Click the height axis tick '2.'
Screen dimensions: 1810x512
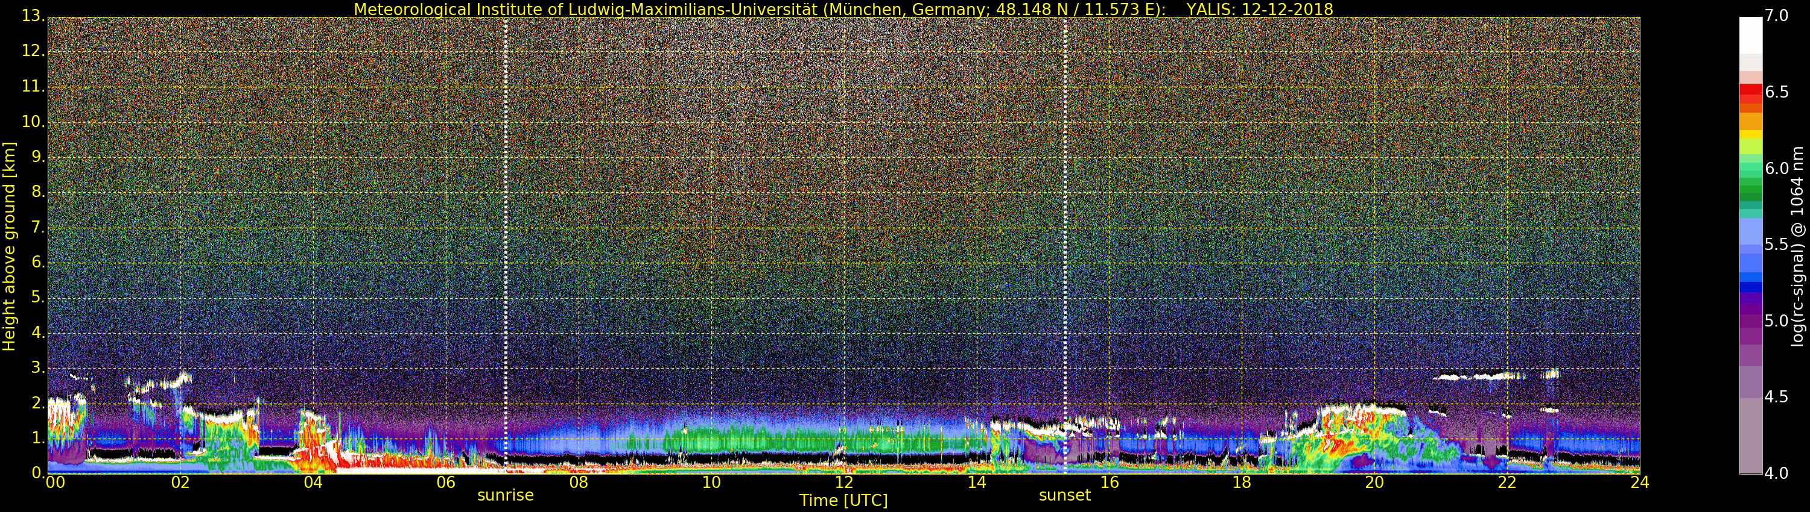[x=38, y=404]
